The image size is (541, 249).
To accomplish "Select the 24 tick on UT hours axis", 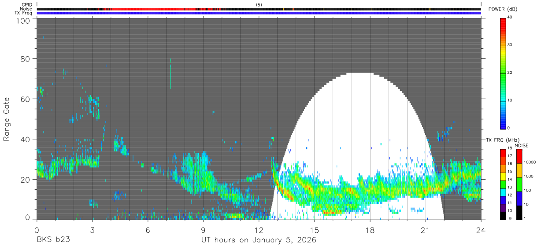I will tap(481, 229).
